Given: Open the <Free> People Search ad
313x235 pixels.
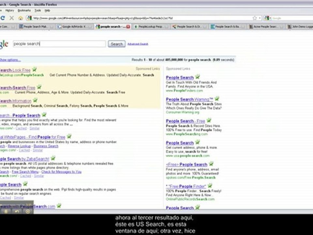Looking at the screenshot, I should point(186,164).
